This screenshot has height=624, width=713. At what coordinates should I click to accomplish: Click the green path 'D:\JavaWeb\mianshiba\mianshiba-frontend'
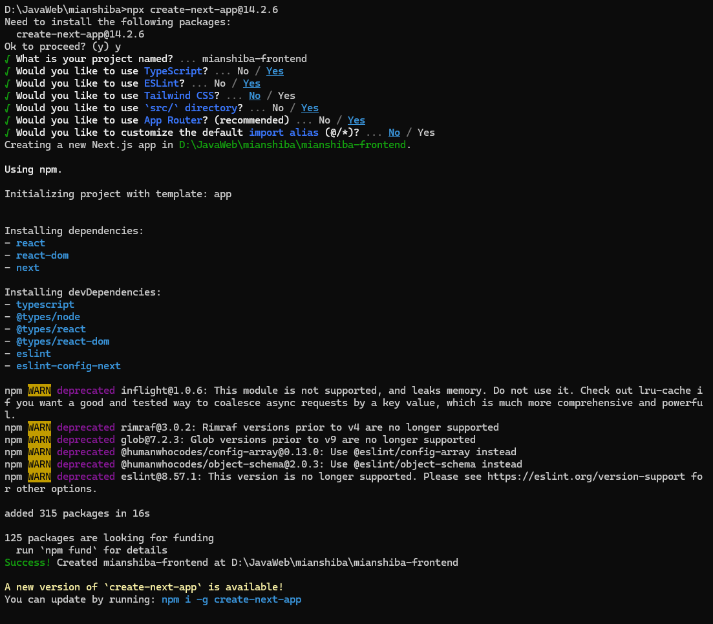point(292,145)
